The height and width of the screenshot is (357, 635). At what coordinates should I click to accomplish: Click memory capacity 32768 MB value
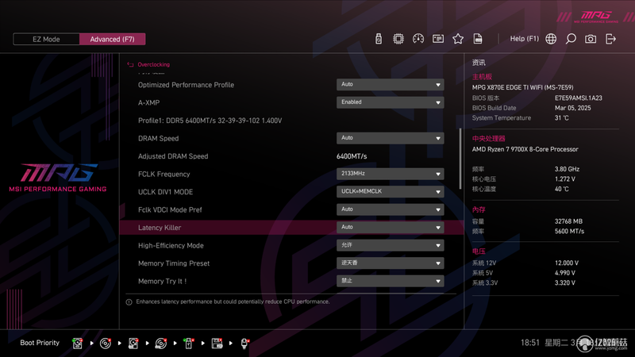568,221
